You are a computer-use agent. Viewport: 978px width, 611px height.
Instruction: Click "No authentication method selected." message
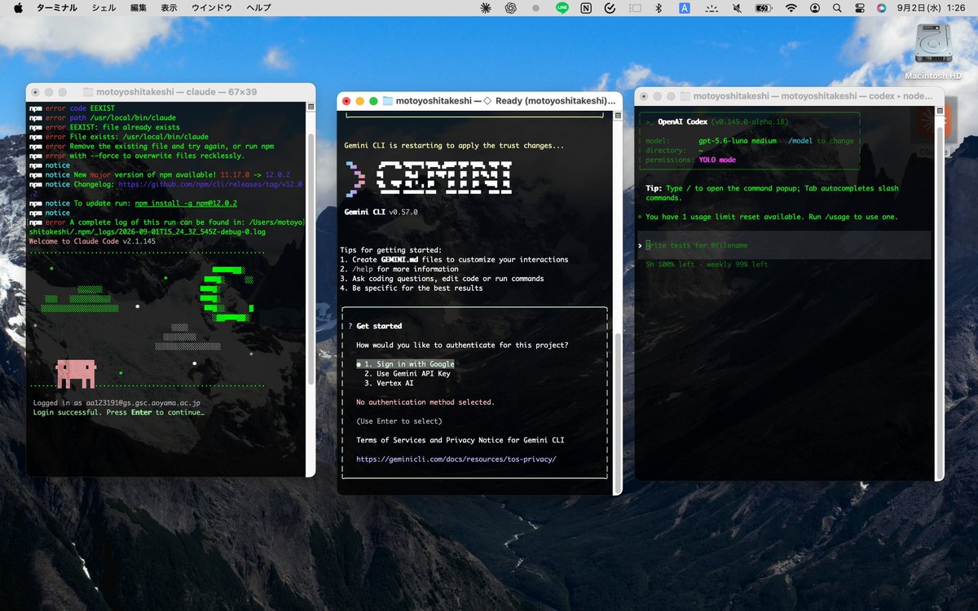(x=425, y=402)
